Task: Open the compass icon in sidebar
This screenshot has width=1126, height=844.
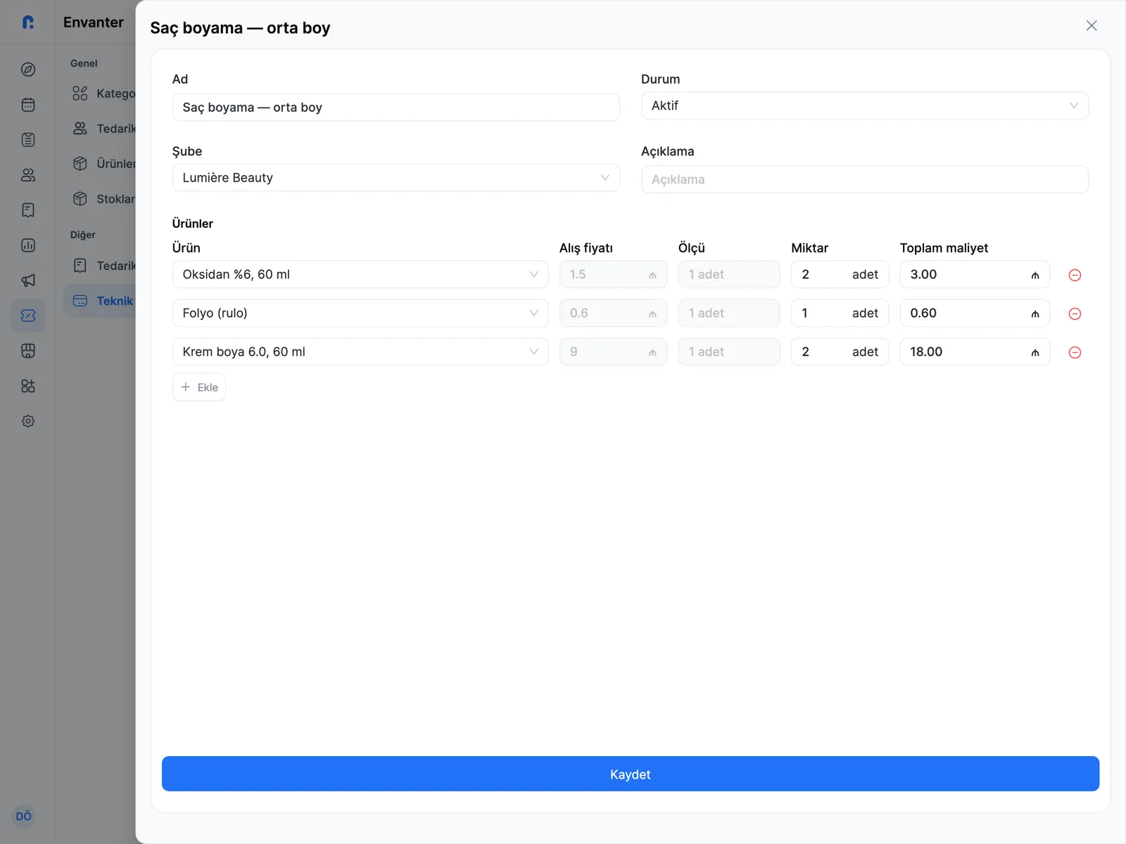Action: [28, 70]
